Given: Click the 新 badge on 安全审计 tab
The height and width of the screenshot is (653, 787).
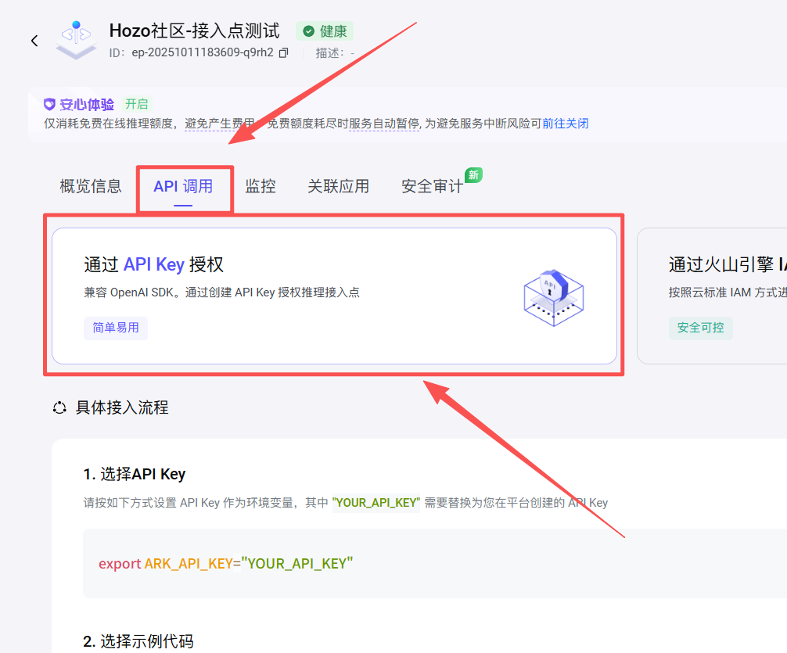Looking at the screenshot, I should click(473, 175).
